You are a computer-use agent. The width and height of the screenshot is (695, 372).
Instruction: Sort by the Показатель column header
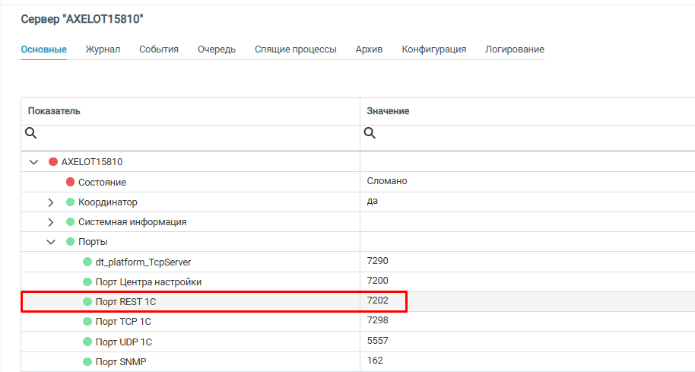click(x=55, y=111)
